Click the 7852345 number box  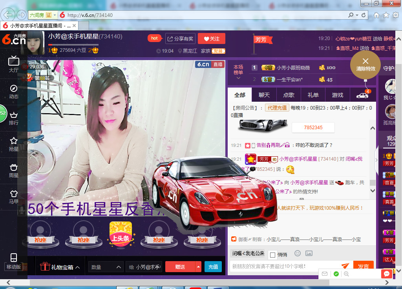coord(313,128)
